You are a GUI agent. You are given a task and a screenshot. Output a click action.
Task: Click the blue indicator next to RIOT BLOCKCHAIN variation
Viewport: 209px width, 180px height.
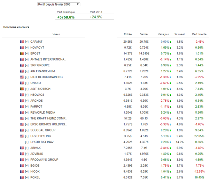(170, 77)
